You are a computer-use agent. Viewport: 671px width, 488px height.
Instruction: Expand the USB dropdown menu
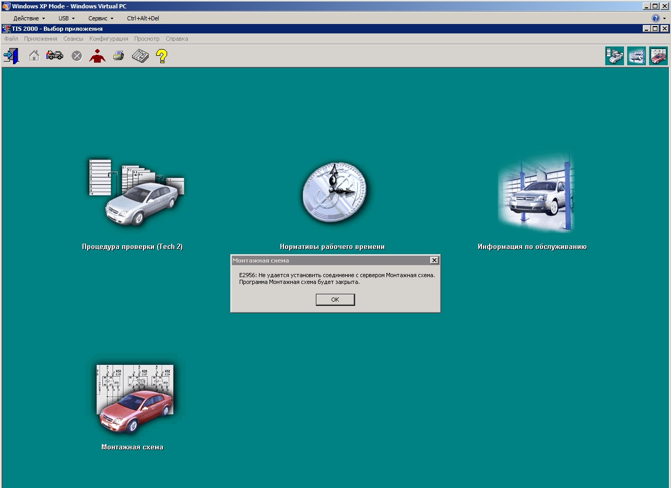(x=66, y=18)
